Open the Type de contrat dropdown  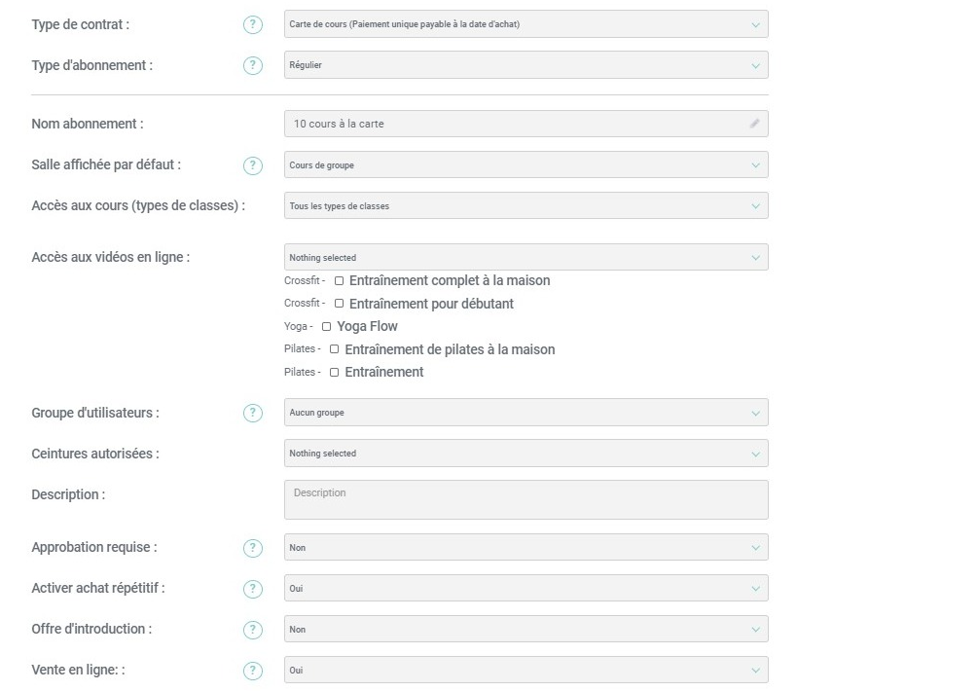coord(525,25)
